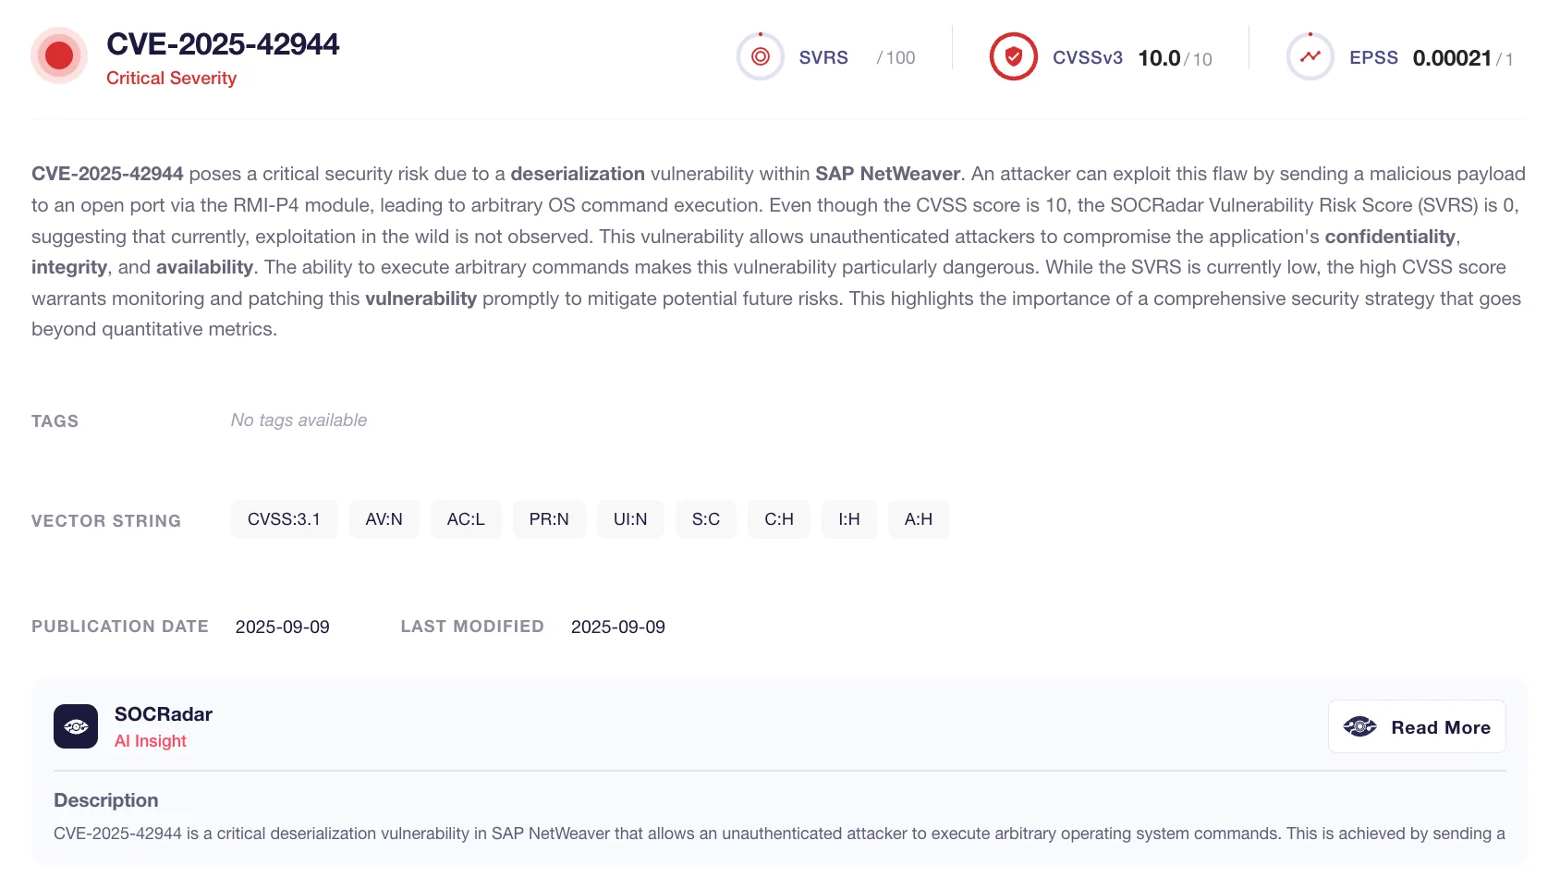The image size is (1560, 889).
Task: Click the red critical severity indicator icon
Action: pyautogui.click(x=59, y=55)
